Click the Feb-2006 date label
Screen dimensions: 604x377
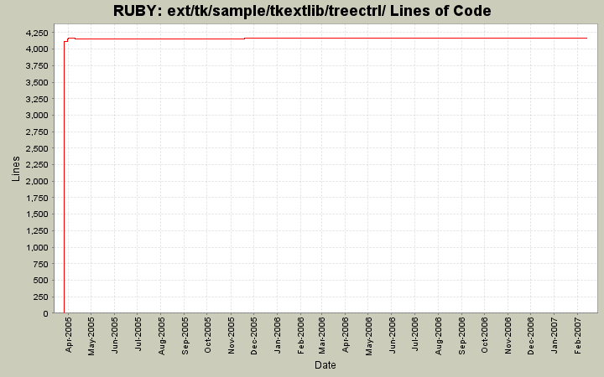(x=300, y=335)
